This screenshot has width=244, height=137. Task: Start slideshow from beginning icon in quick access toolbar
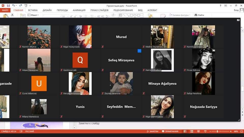click(26, 6)
